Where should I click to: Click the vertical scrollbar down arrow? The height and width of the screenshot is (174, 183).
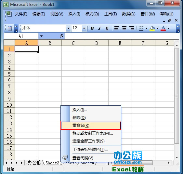(177, 157)
